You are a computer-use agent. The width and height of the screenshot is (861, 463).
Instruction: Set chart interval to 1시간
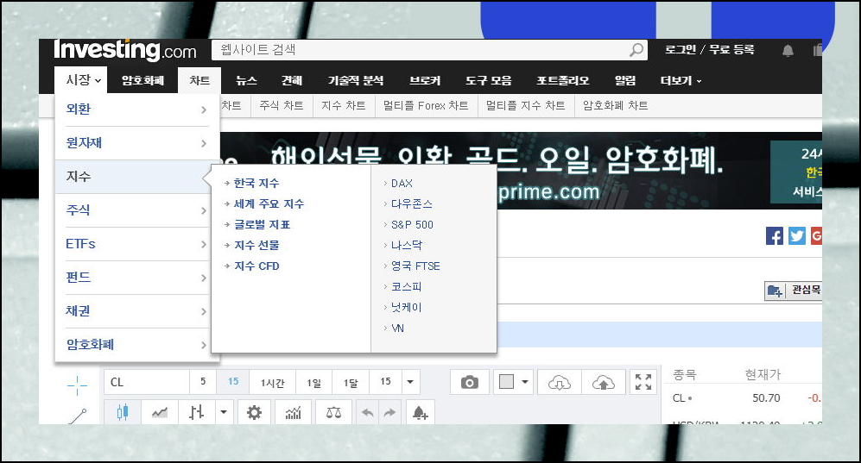click(x=272, y=382)
